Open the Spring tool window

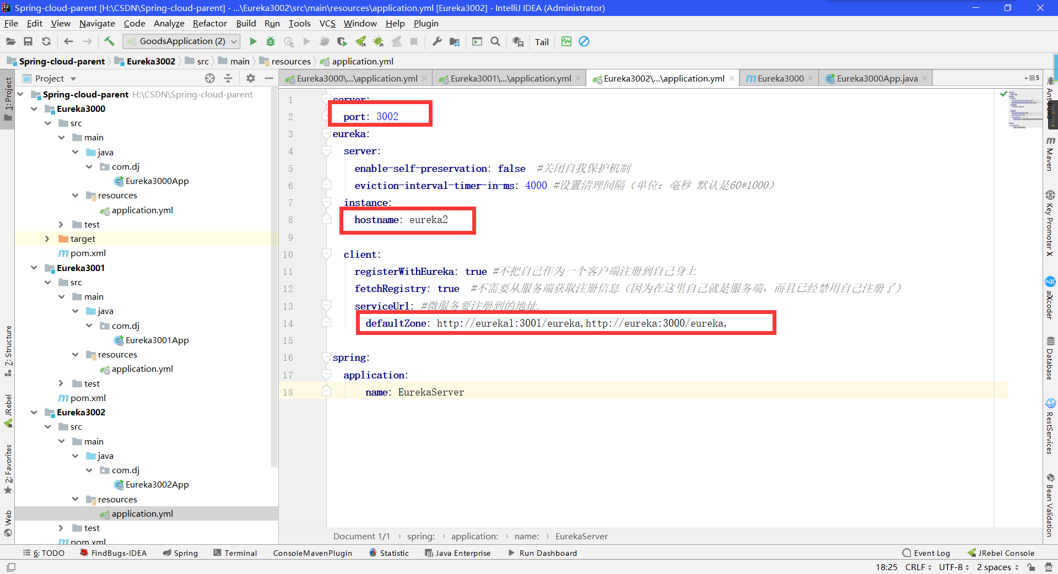(x=180, y=553)
